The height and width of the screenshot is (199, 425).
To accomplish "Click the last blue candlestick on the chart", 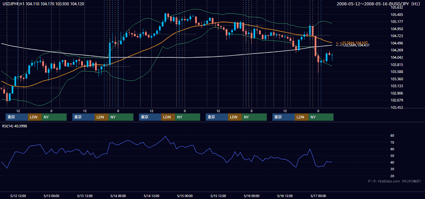I will click(x=332, y=57).
